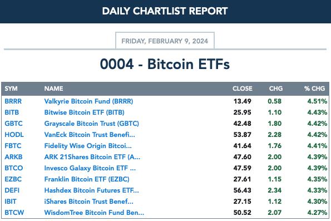Image resolution: width=331 pixels, height=221 pixels.
Task: Open WisdomTree Bitcoin Fund name link
Action: 94,213
